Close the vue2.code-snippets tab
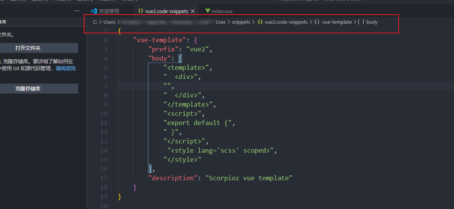Viewport: 454px width, 209px height. [193, 11]
